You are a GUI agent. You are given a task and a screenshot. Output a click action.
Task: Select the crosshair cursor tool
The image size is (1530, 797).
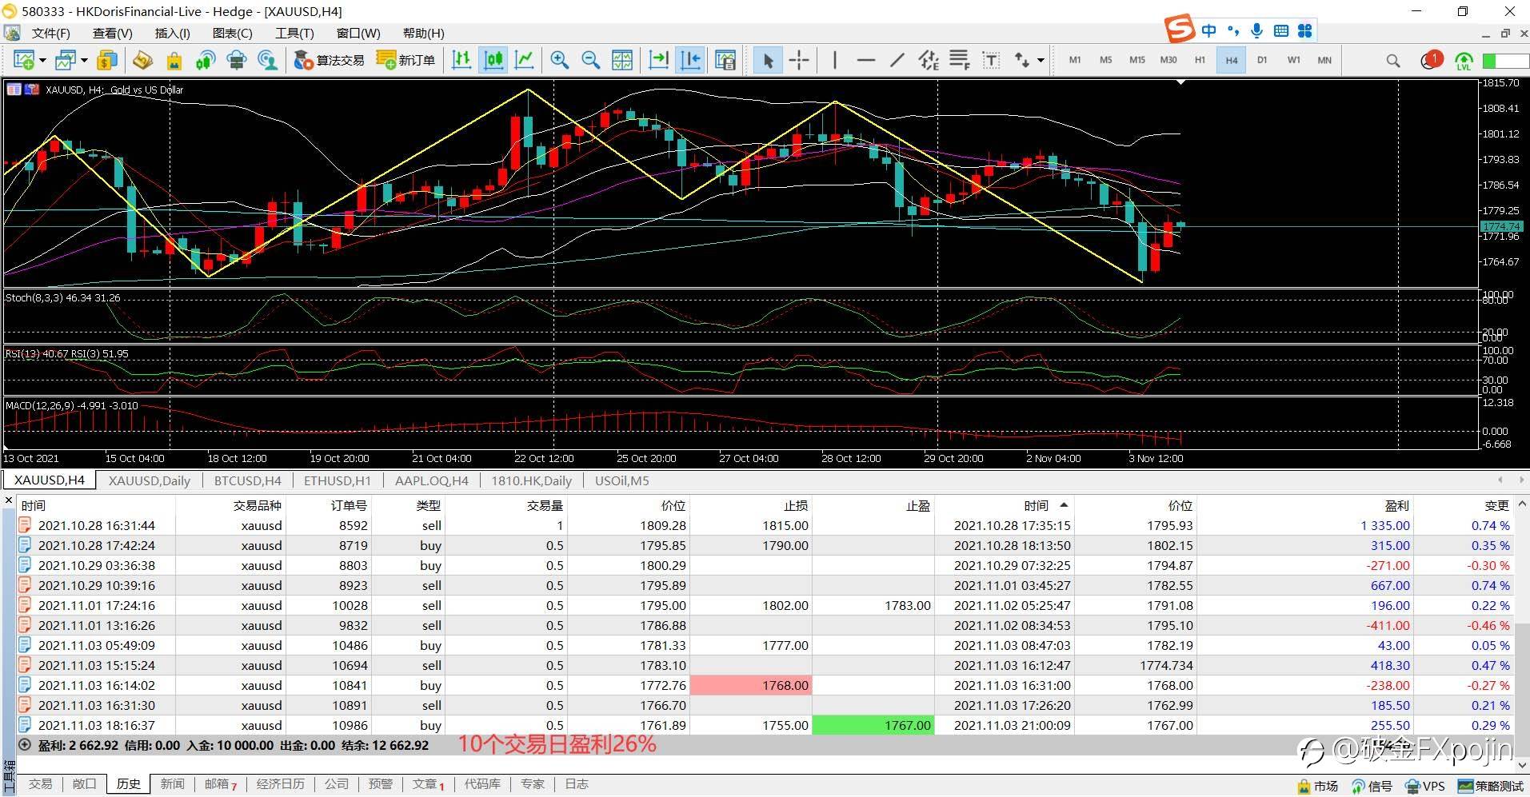pos(799,60)
